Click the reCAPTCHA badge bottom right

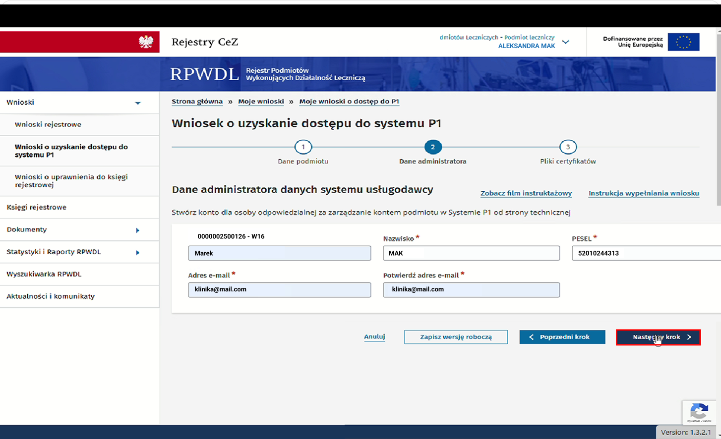(699, 413)
